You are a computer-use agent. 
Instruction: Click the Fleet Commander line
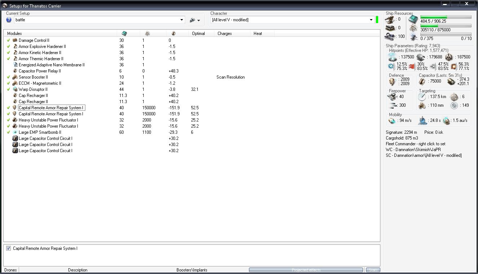(415, 144)
